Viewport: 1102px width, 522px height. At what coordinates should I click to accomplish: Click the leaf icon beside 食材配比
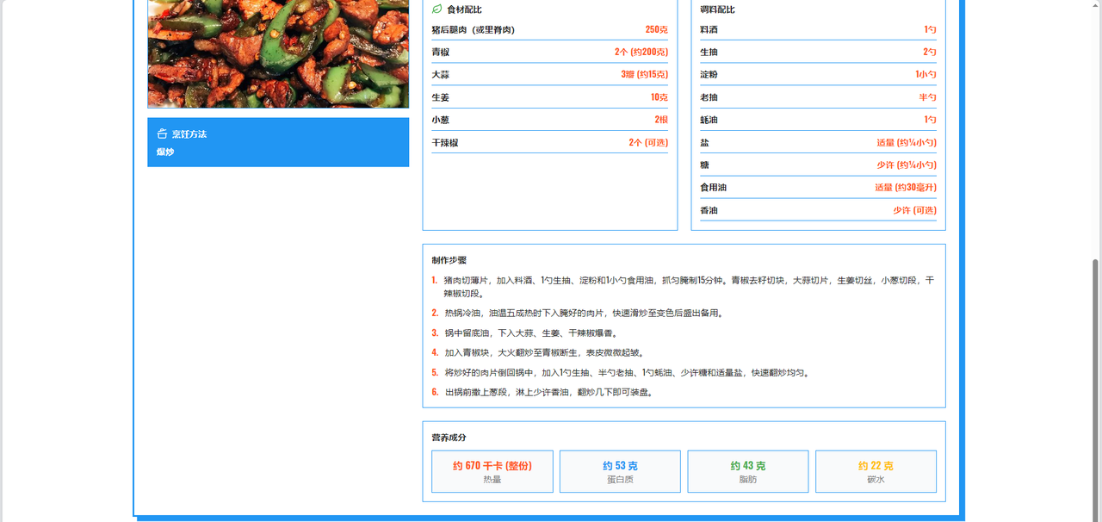pos(436,9)
